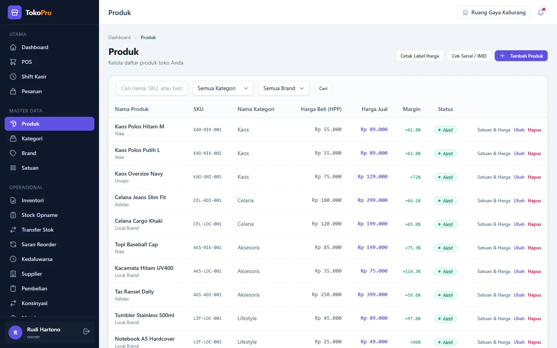Click the Pembelian clipboard icon
The image size is (557, 348).
point(13,288)
